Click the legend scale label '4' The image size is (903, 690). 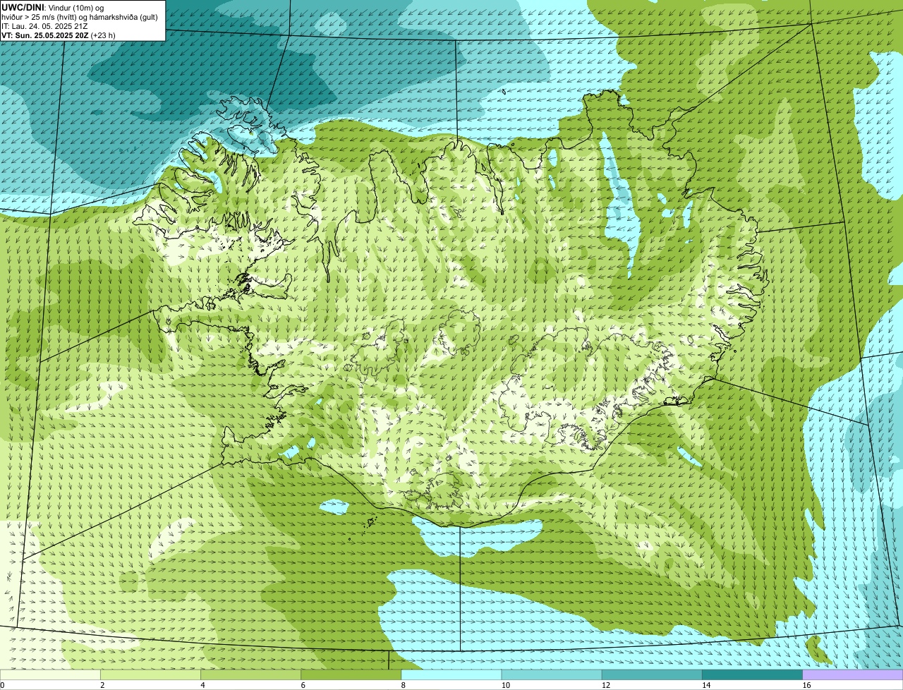pyautogui.click(x=202, y=685)
